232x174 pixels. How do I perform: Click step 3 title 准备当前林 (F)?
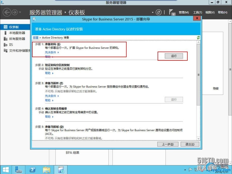click(x=54, y=83)
